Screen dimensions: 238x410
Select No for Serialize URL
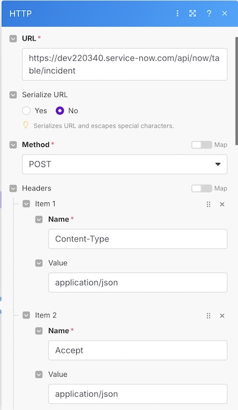point(60,111)
